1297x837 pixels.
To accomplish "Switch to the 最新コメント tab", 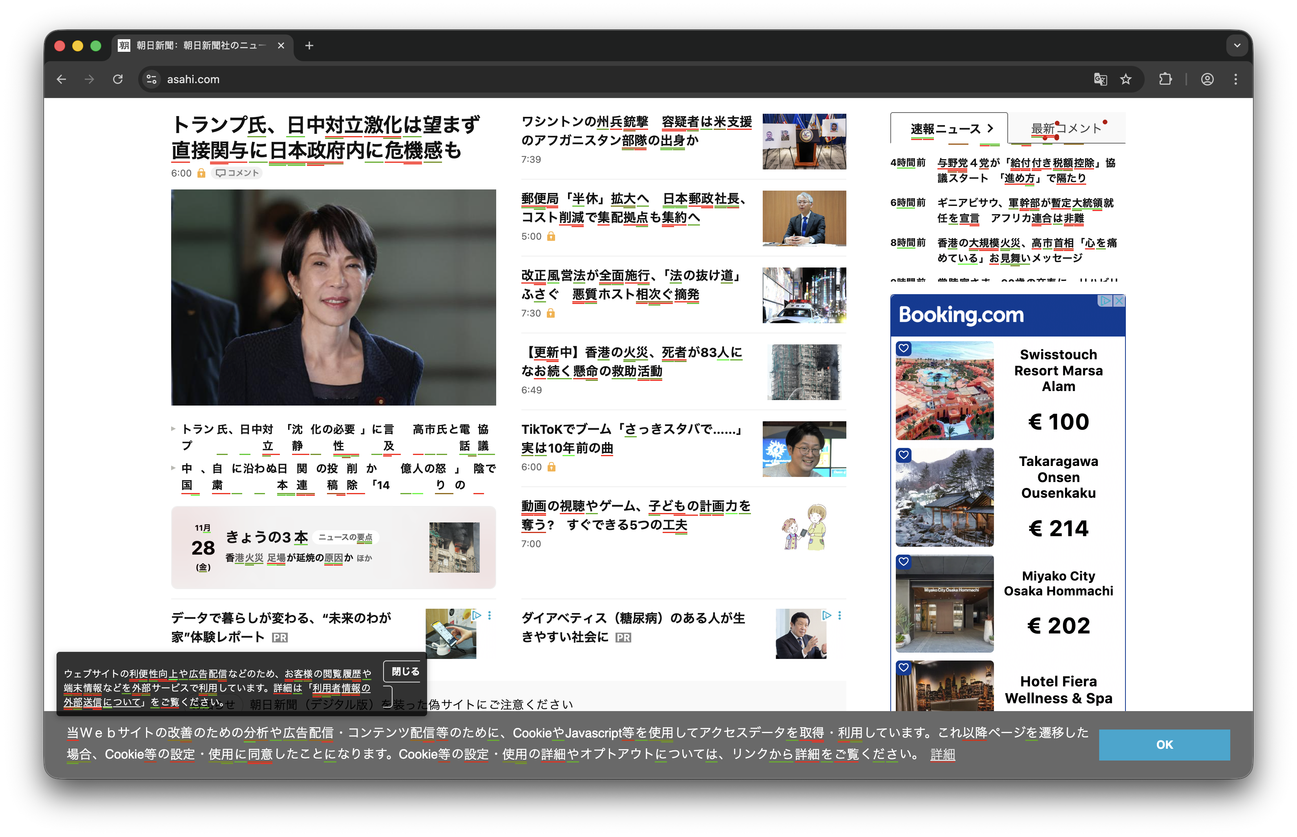I will (1066, 129).
